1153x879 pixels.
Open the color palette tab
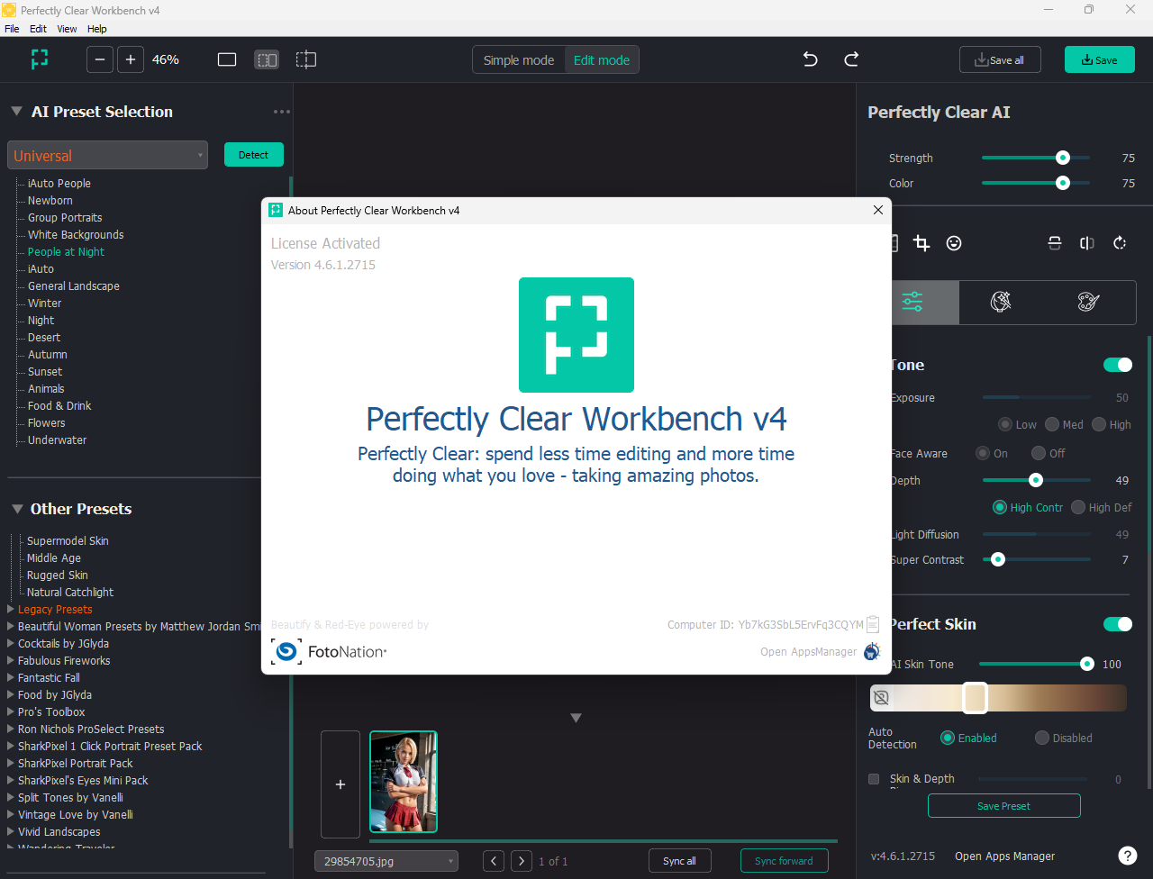tap(1089, 302)
